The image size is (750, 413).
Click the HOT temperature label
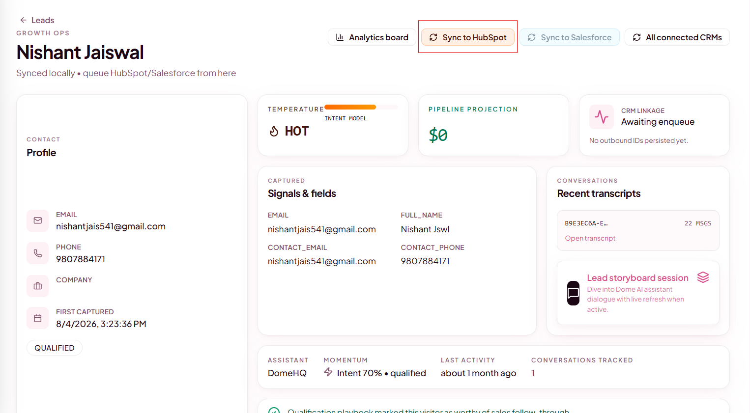tap(297, 131)
